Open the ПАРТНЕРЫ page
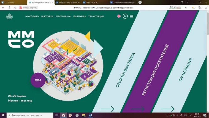 79,16
